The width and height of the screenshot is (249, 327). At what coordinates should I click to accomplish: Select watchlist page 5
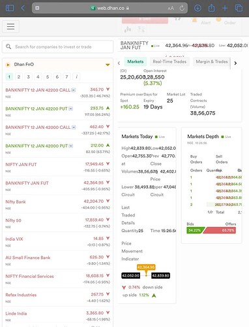[x=48, y=77]
